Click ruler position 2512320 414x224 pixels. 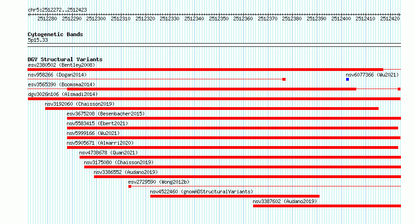(x=145, y=19)
